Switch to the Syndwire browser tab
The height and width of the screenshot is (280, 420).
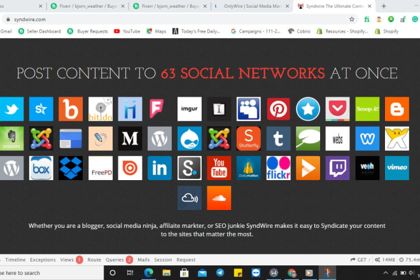[334, 6]
